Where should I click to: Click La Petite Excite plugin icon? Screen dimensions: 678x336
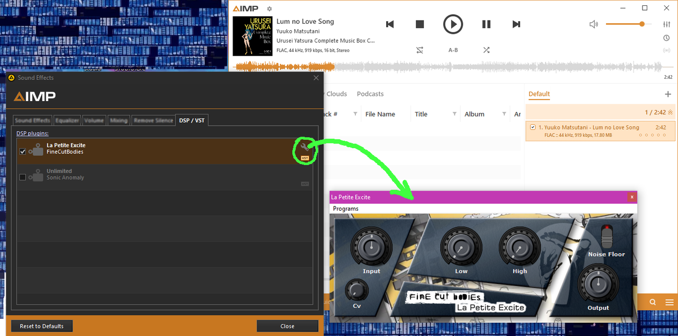[x=36, y=150]
